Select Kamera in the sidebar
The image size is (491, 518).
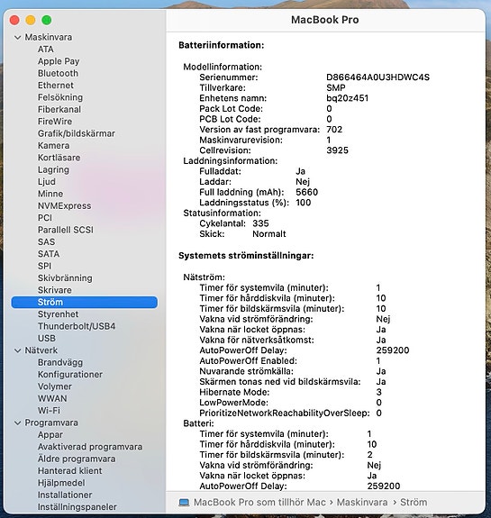53,146
